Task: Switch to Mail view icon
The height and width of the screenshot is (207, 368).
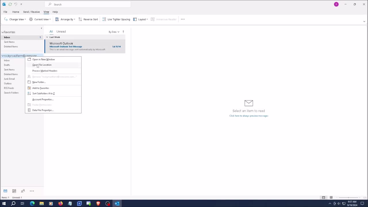Action: tap(5, 191)
